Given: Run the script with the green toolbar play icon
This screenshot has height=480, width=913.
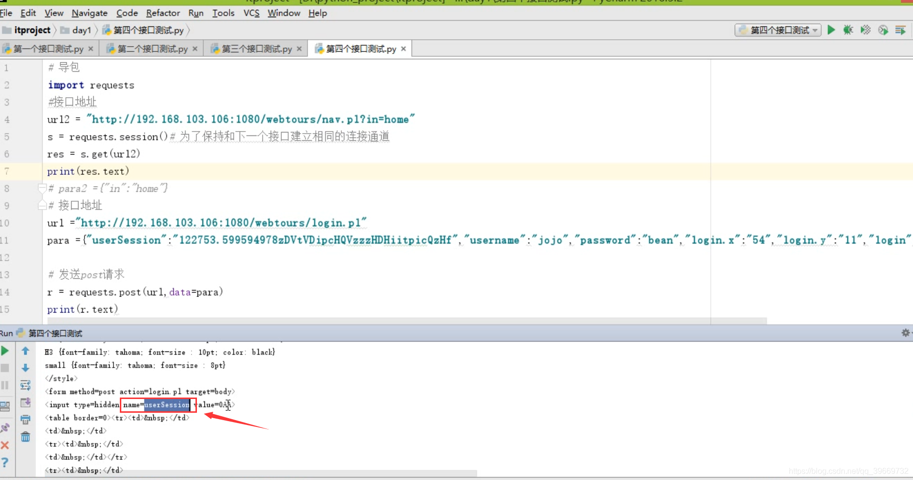Looking at the screenshot, I should pos(831,30).
